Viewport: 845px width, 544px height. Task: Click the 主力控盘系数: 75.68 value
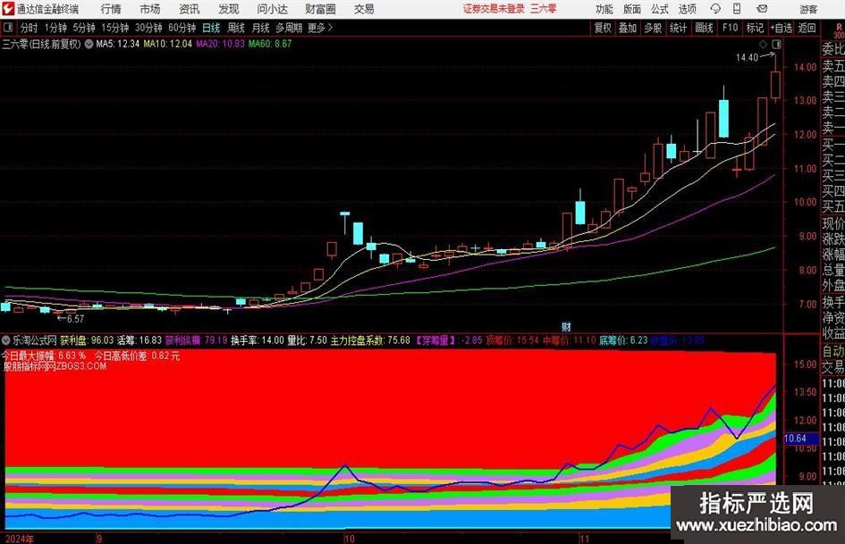coord(370,340)
